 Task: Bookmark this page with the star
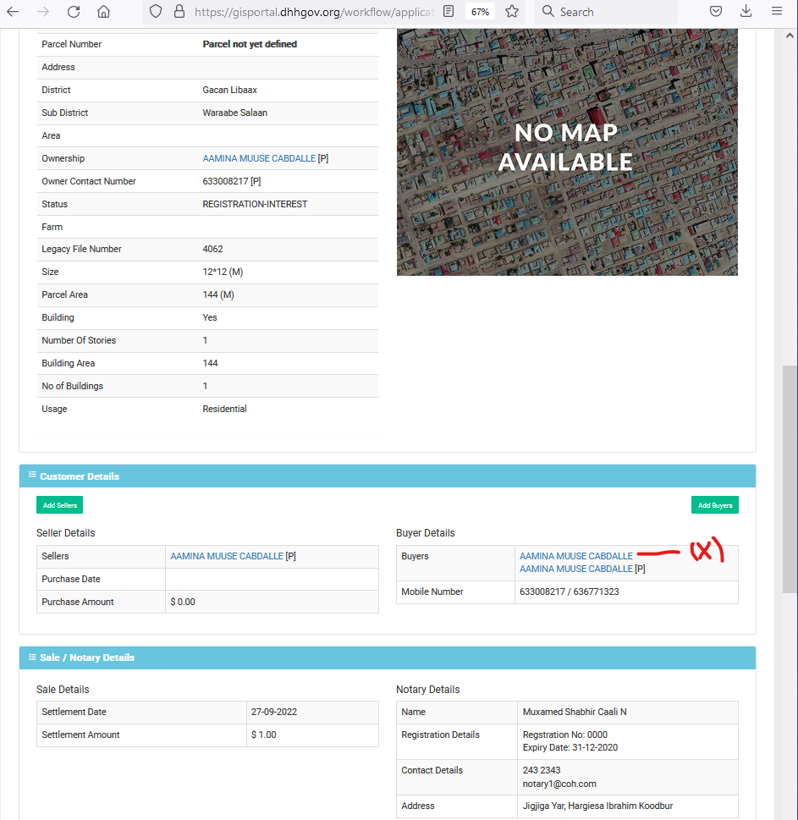pyautogui.click(x=512, y=12)
